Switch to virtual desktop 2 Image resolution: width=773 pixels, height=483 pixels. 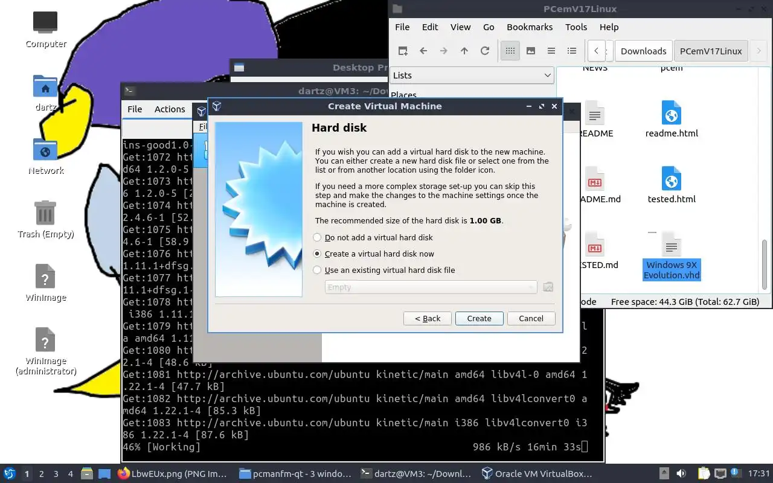click(42, 474)
